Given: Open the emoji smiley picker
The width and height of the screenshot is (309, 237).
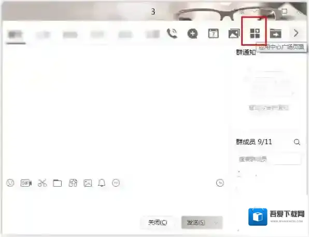Looking at the screenshot, I should coord(10,183).
